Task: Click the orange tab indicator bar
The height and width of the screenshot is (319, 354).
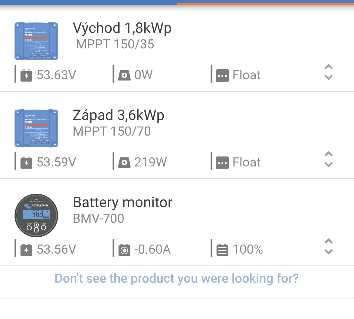Action: [265, 4]
